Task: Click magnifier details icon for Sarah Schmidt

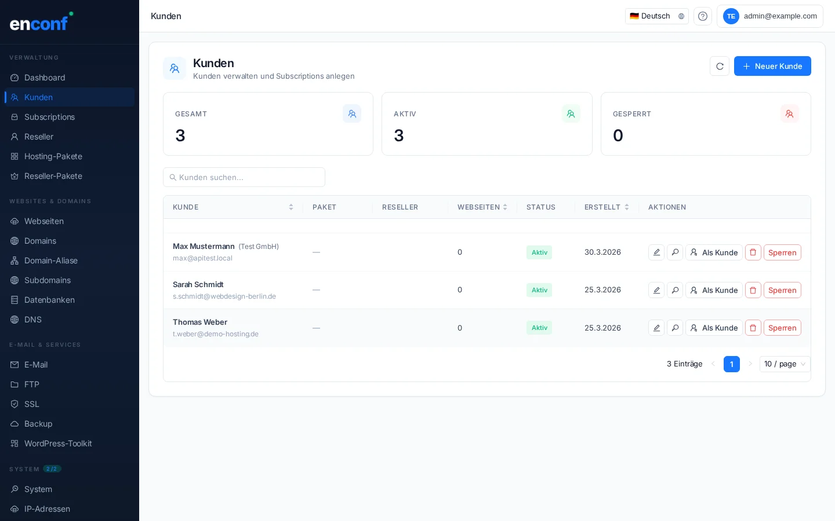Action: point(675,290)
